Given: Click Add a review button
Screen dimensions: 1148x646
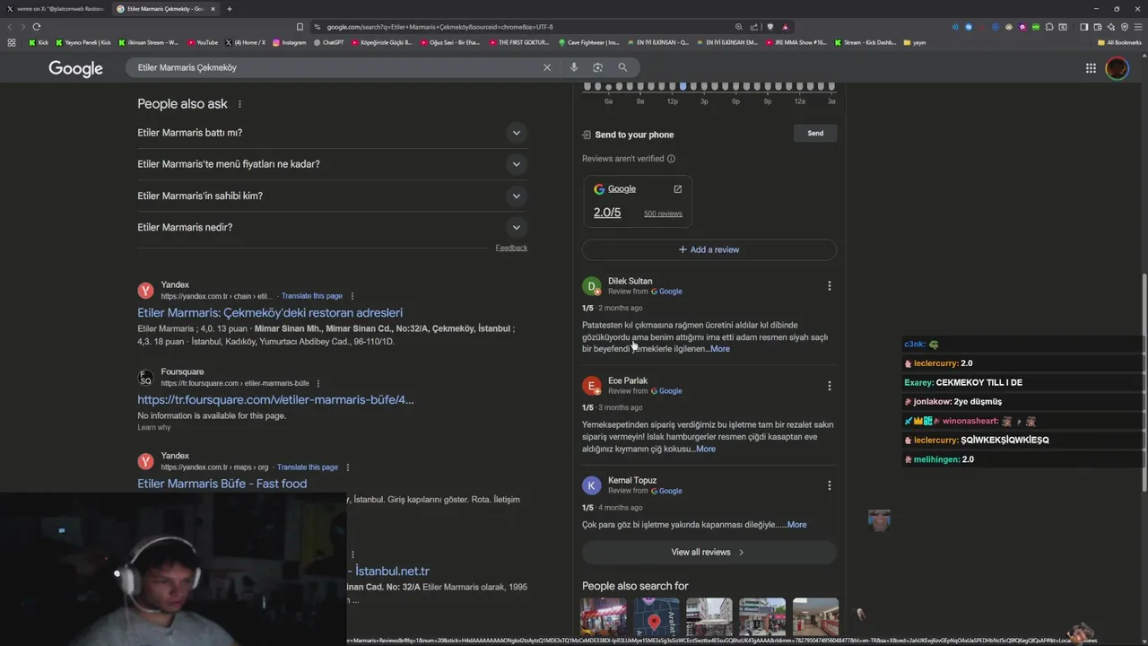Looking at the screenshot, I should click(709, 249).
